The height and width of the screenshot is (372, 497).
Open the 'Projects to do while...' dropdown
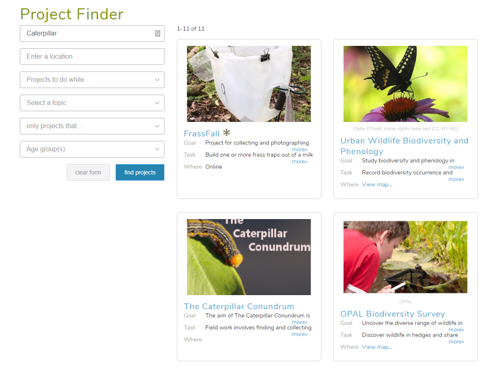coord(92,80)
